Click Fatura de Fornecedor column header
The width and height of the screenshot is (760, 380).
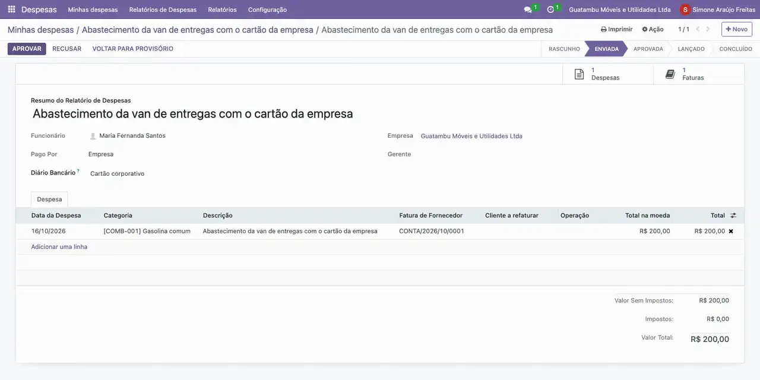click(x=430, y=216)
